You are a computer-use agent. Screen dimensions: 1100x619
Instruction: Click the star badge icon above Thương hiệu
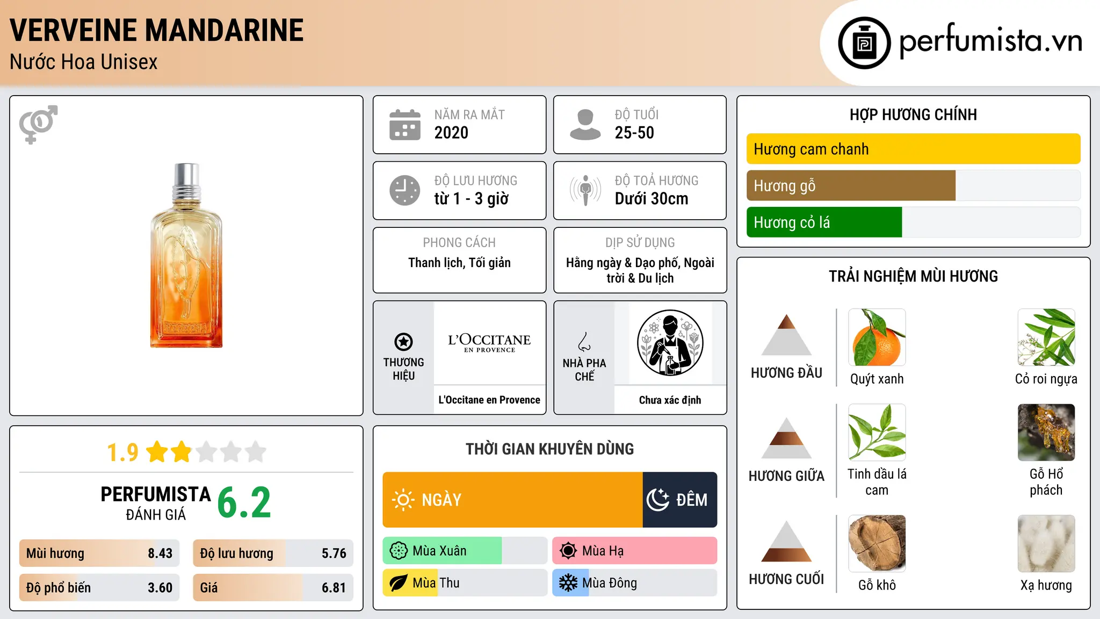(403, 341)
